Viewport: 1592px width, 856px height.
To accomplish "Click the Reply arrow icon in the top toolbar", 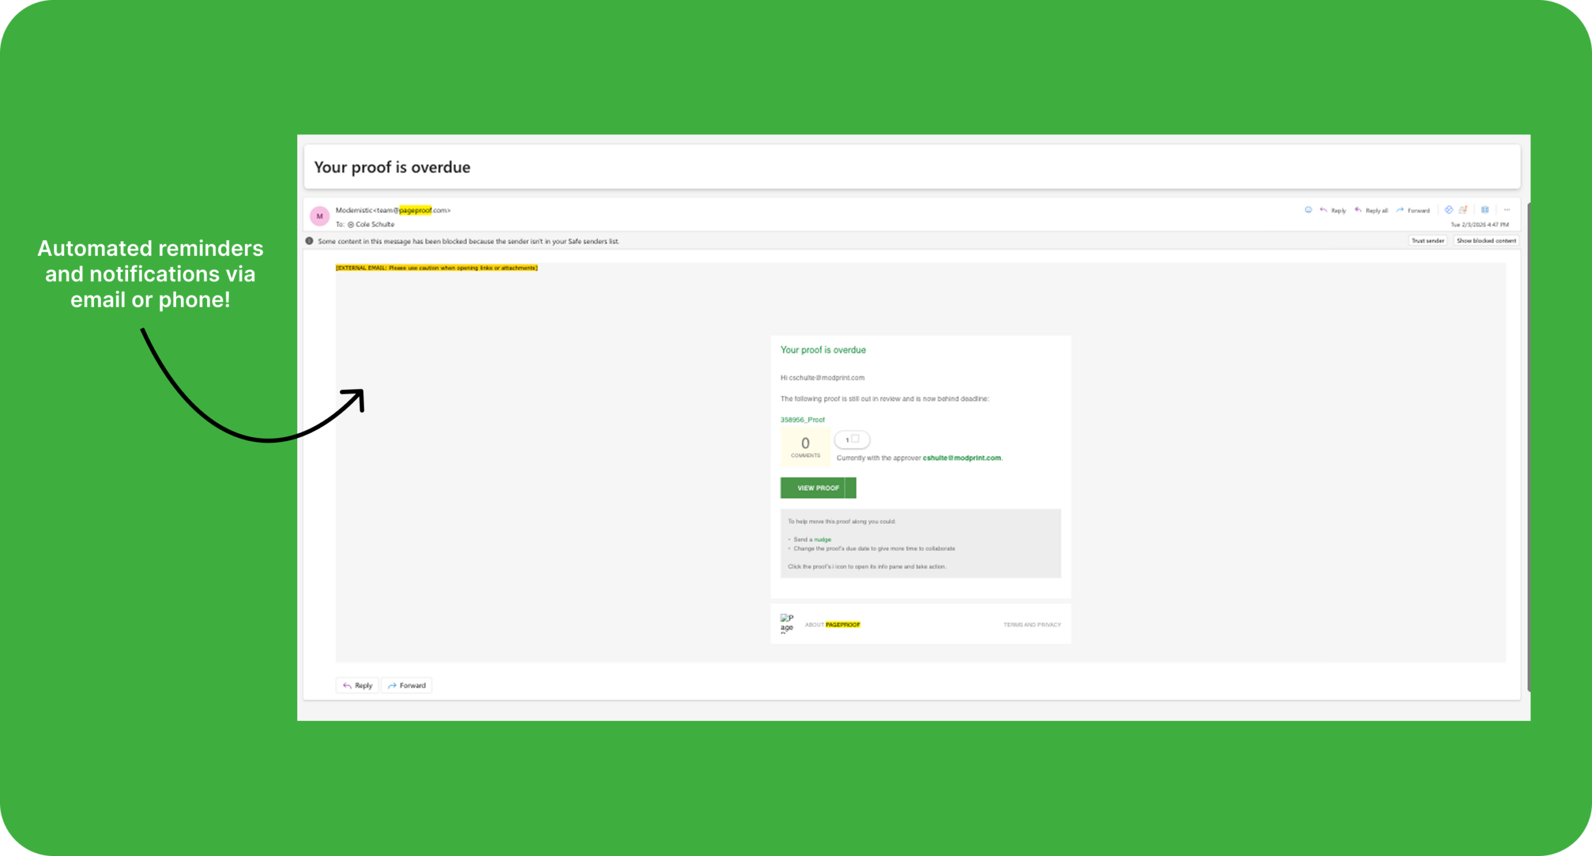I will click(1323, 210).
